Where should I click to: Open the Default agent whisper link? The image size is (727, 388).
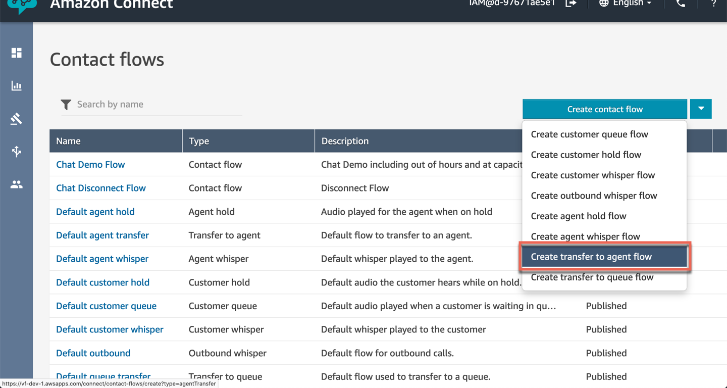click(x=102, y=259)
